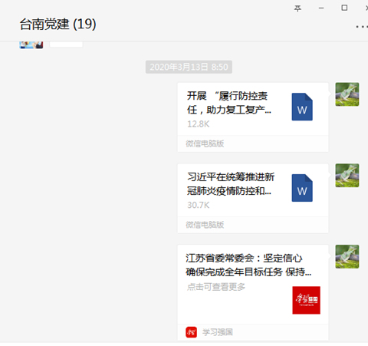Image resolution: width=368 pixels, height=346 pixels.
Task: Click frog avatar beside 江苏省委常委会 link
Action: coord(347,256)
